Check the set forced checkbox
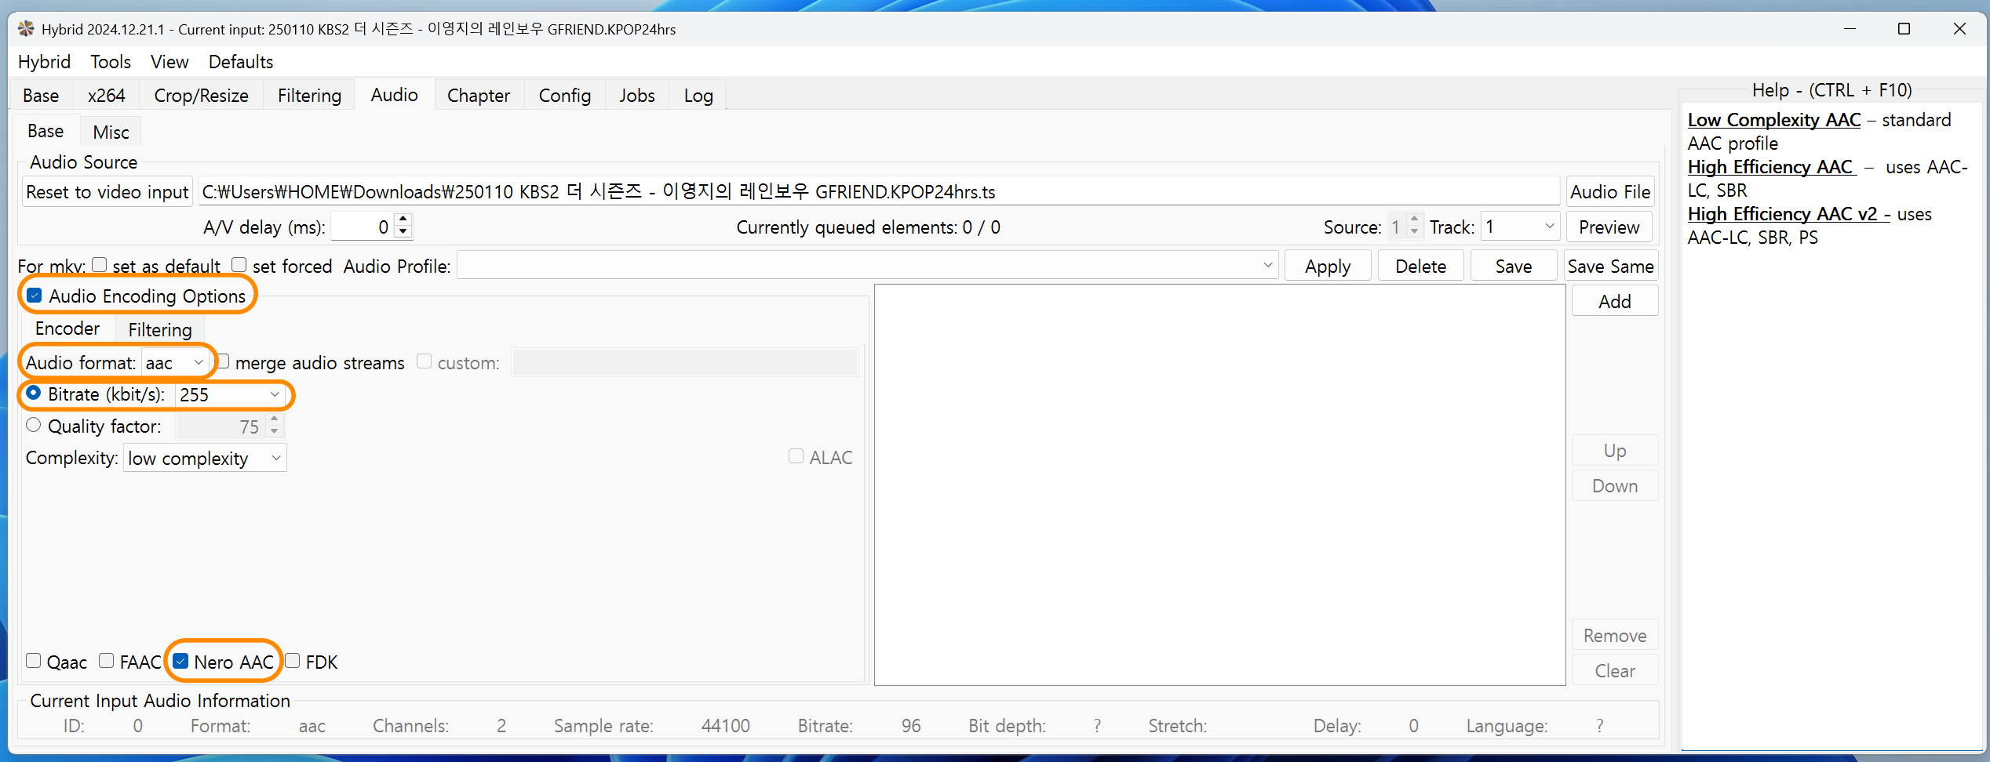The width and height of the screenshot is (1990, 762). click(239, 265)
